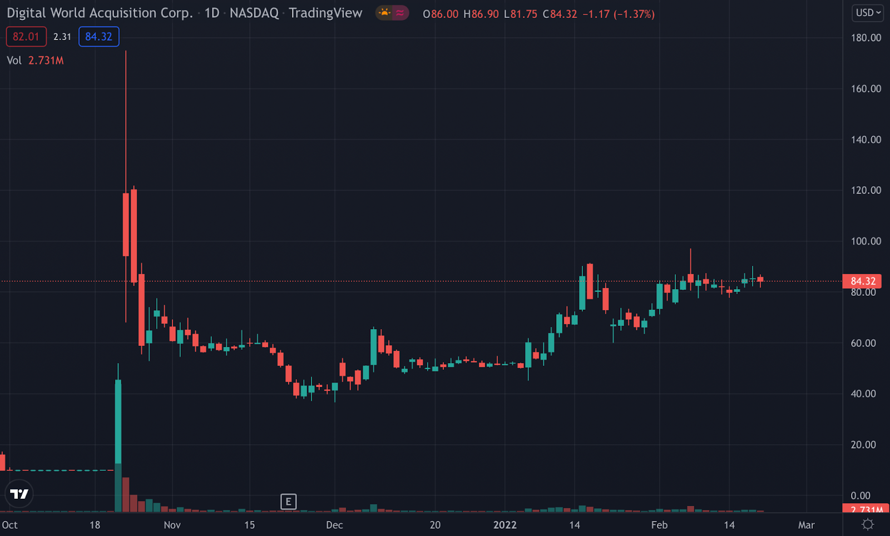
Task: Click the close value C84.32
Action: click(x=560, y=14)
